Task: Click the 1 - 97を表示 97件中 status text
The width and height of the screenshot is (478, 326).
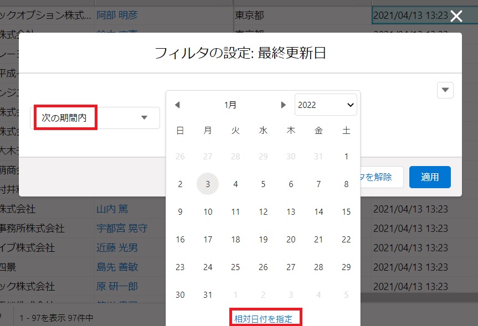Action: tap(56, 318)
